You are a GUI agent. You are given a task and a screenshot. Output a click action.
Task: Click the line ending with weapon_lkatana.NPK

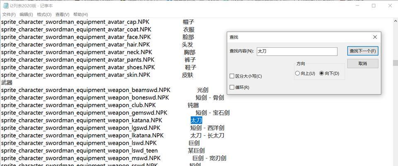(x=82, y=135)
